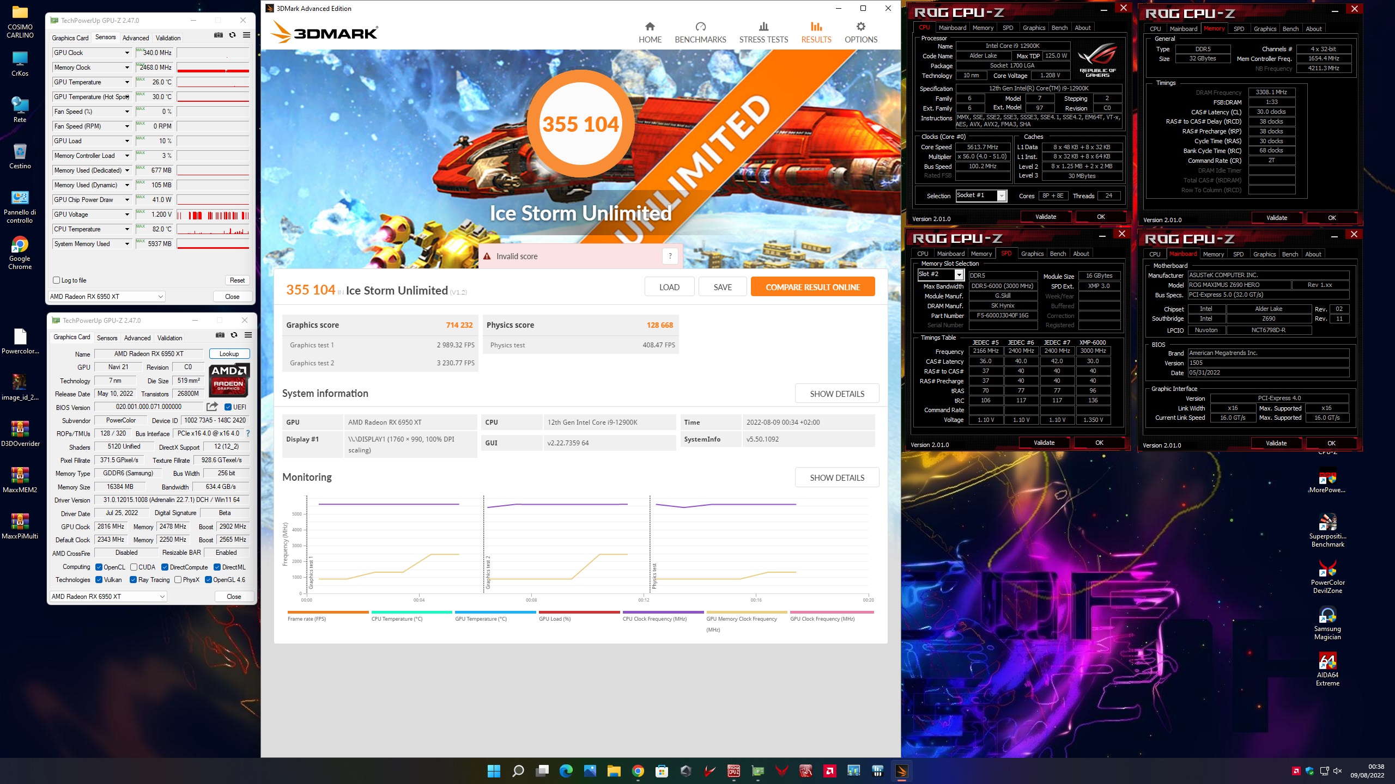Click SHOW DETAILS for System information
1395x784 pixels.
click(837, 394)
